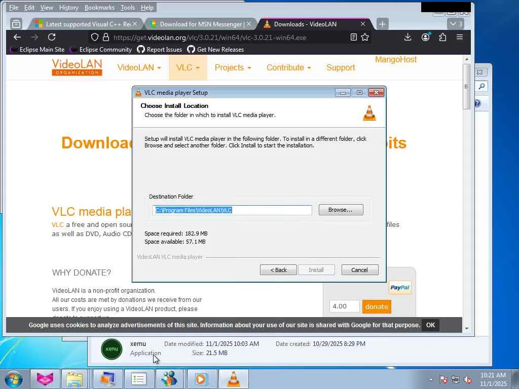
Task: Click the xemu application icon
Action: click(x=112, y=349)
